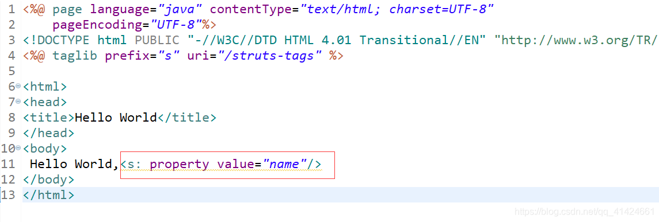
Task: Click line number 13 in the gutter
Action: [8, 195]
